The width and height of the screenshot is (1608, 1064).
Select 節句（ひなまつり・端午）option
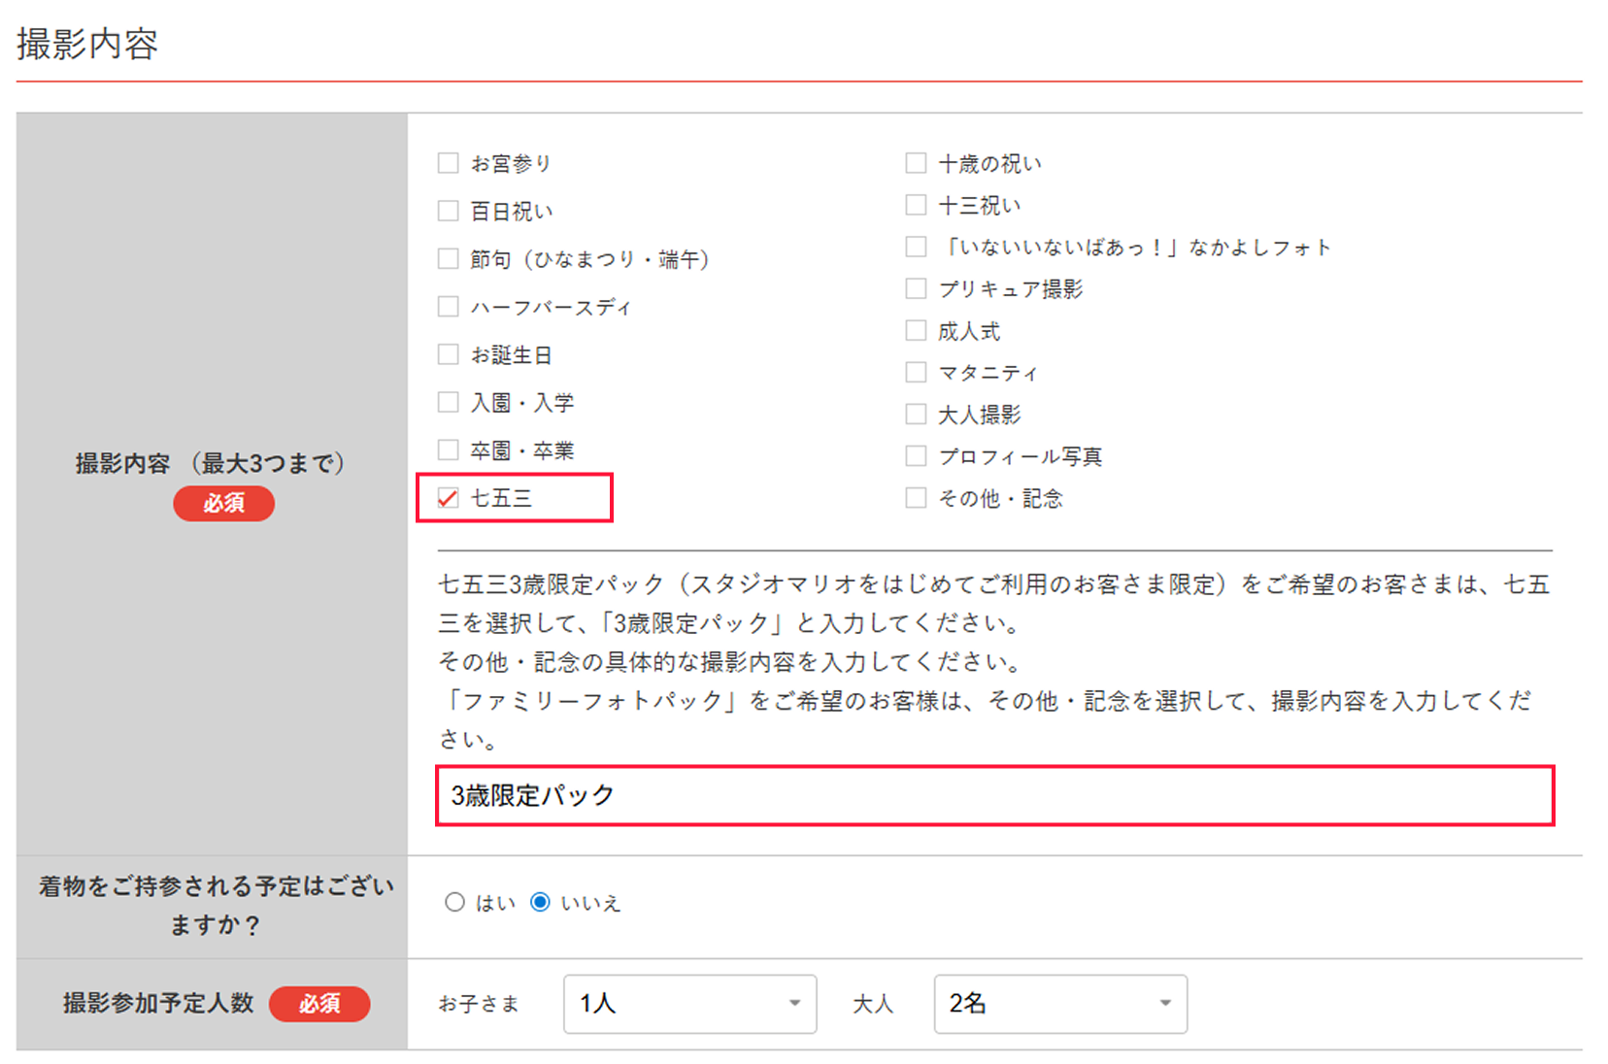pos(448,258)
